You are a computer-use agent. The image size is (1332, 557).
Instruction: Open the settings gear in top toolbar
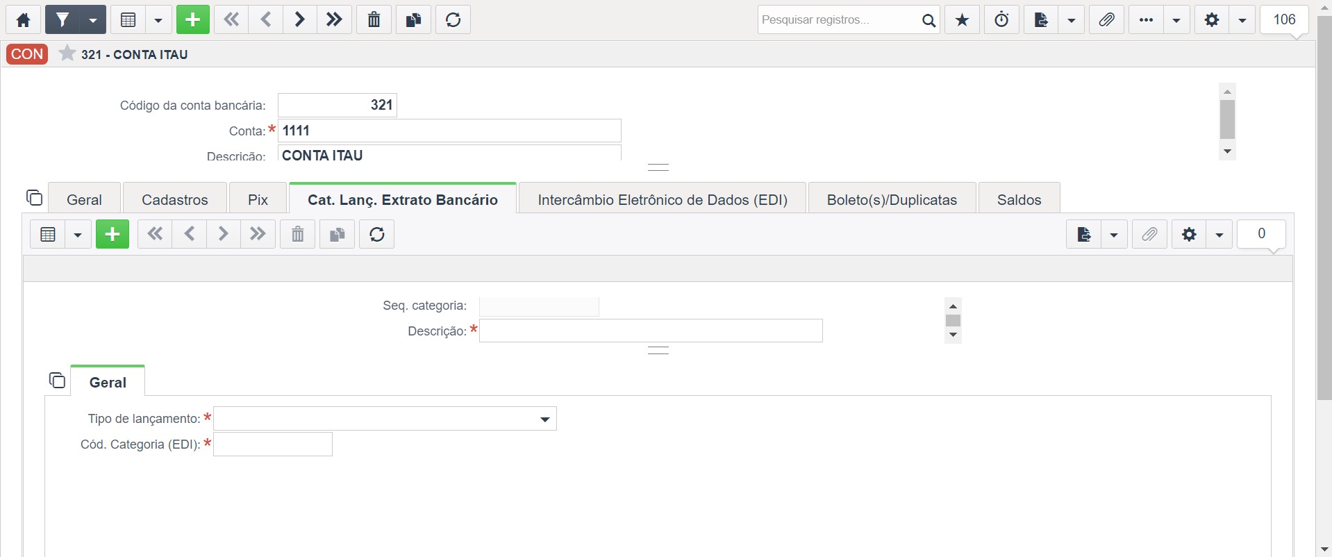pos(1212,19)
